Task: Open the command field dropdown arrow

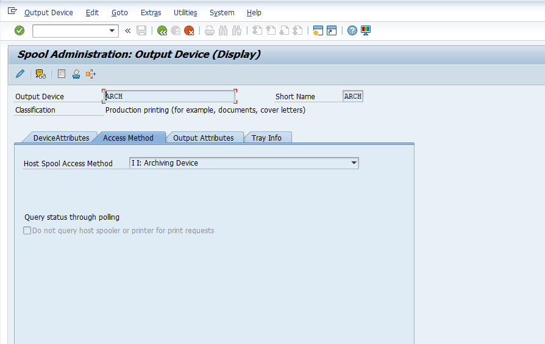Action: [x=112, y=30]
